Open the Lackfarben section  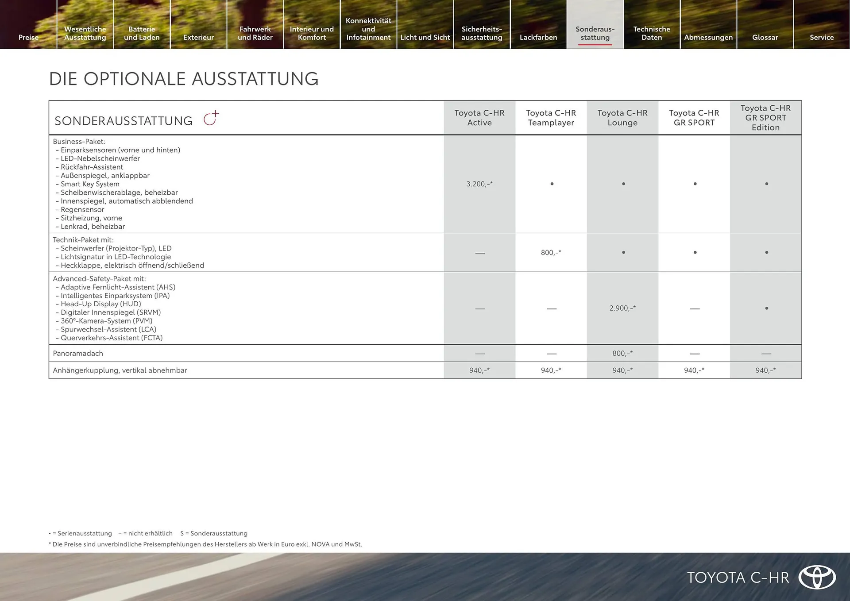538,37
